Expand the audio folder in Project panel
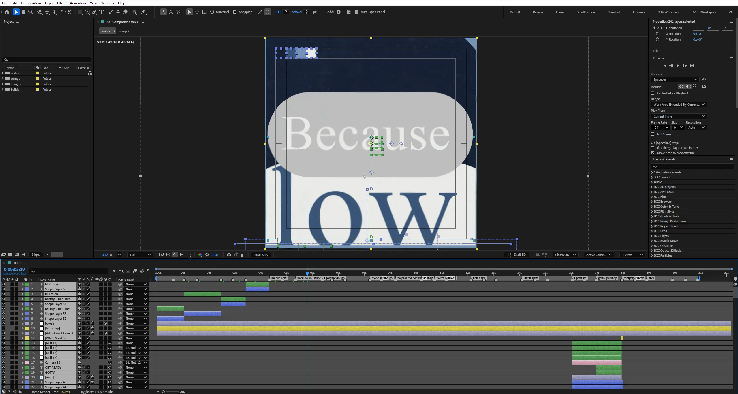The image size is (738, 394). pyautogui.click(x=3, y=73)
